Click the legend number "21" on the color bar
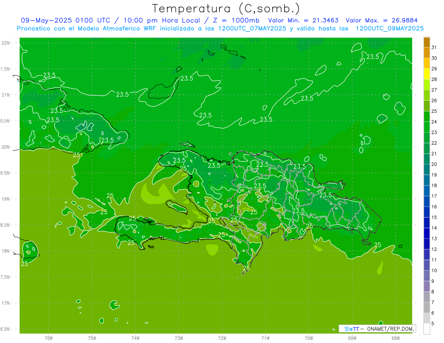 click(x=434, y=154)
